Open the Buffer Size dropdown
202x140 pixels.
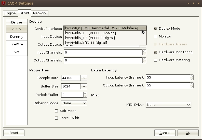click(84, 86)
